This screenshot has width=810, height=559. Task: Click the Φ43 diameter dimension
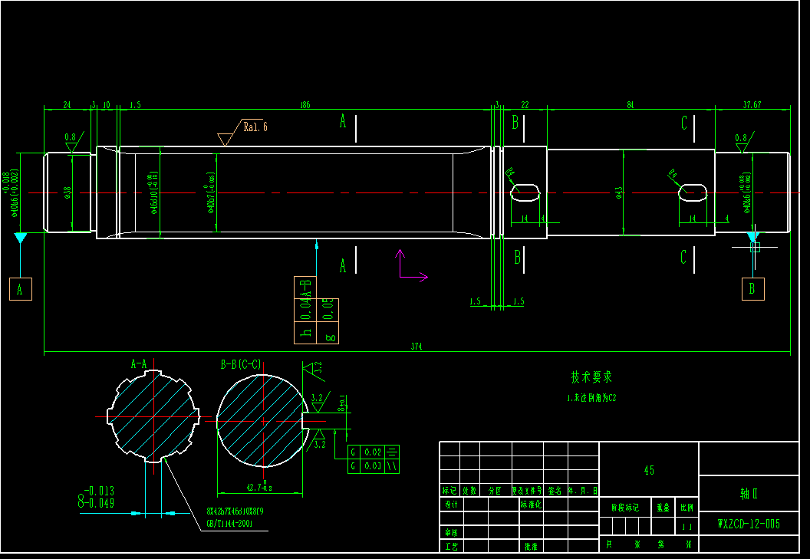[619, 192]
